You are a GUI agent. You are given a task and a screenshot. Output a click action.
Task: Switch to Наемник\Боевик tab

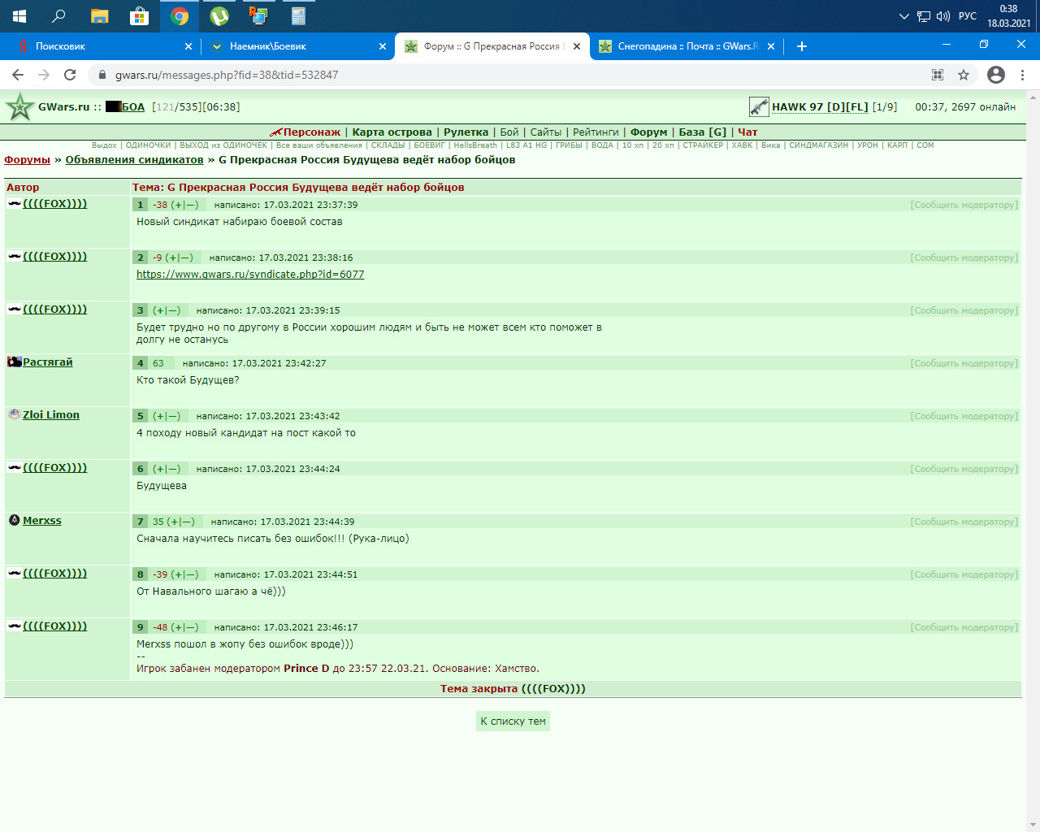298,46
